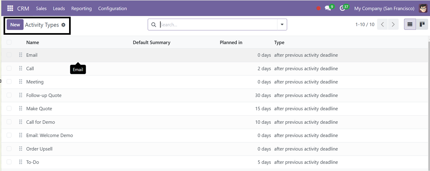Open the apps grid menu icon
This screenshot has width=430, height=171.
(10, 8)
